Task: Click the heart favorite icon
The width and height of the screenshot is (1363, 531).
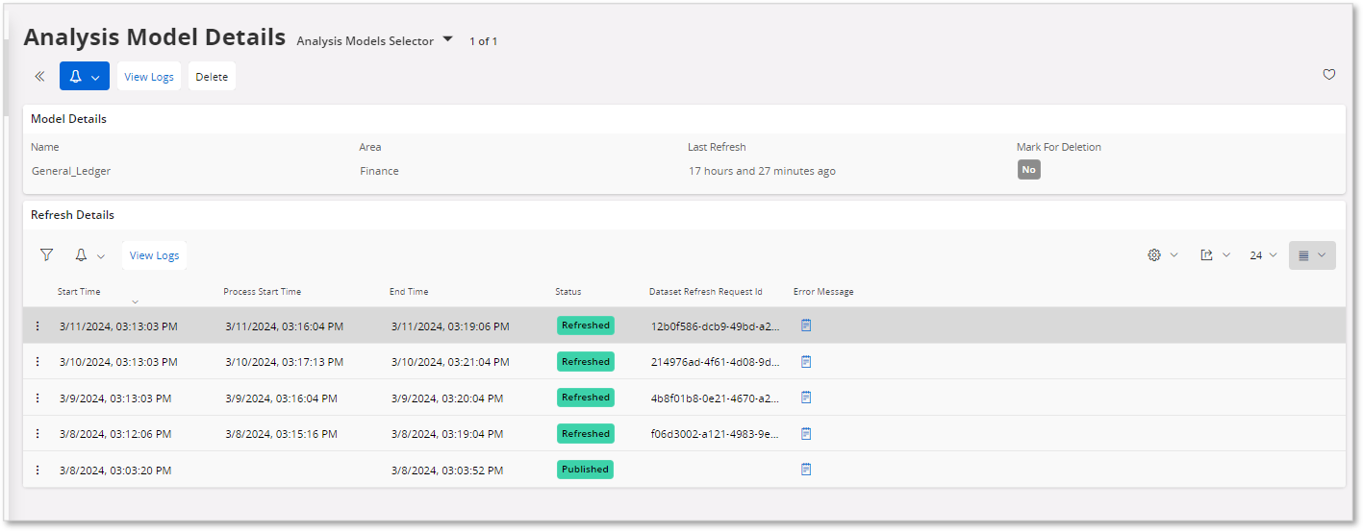Action: click(1328, 75)
